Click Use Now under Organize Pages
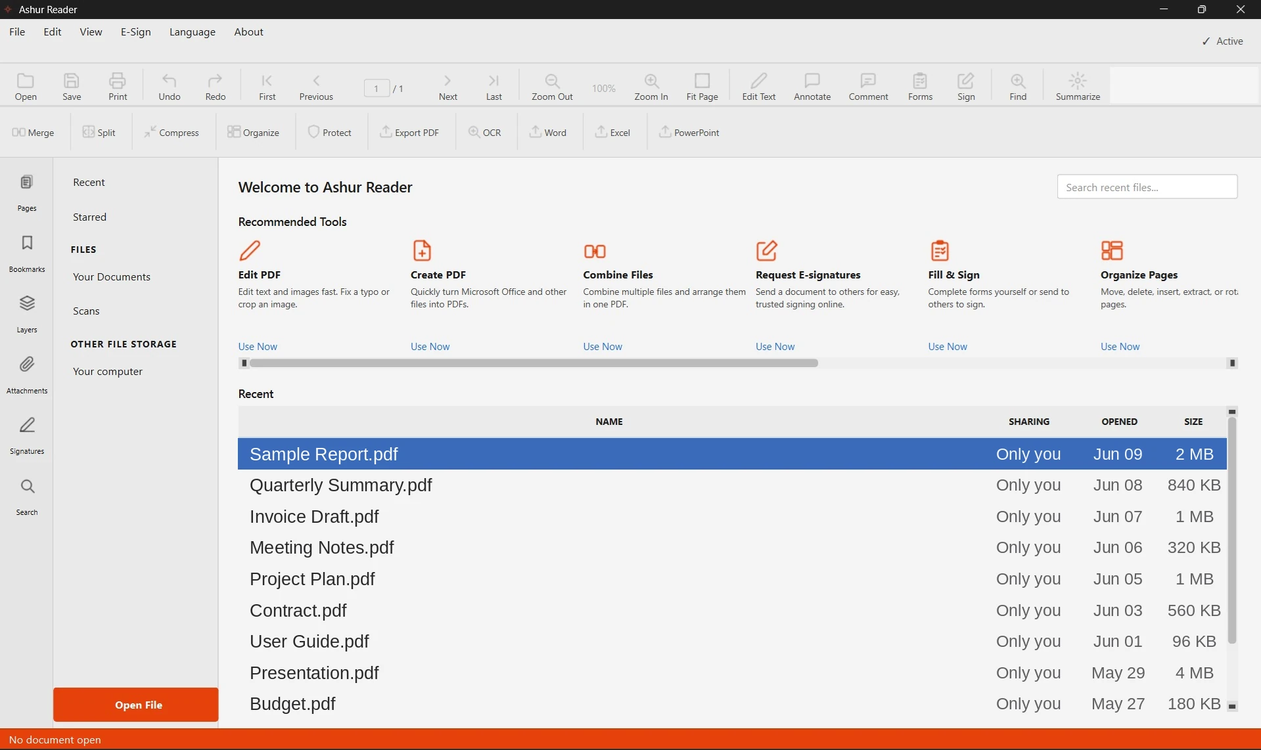The image size is (1261, 750). click(1120, 346)
